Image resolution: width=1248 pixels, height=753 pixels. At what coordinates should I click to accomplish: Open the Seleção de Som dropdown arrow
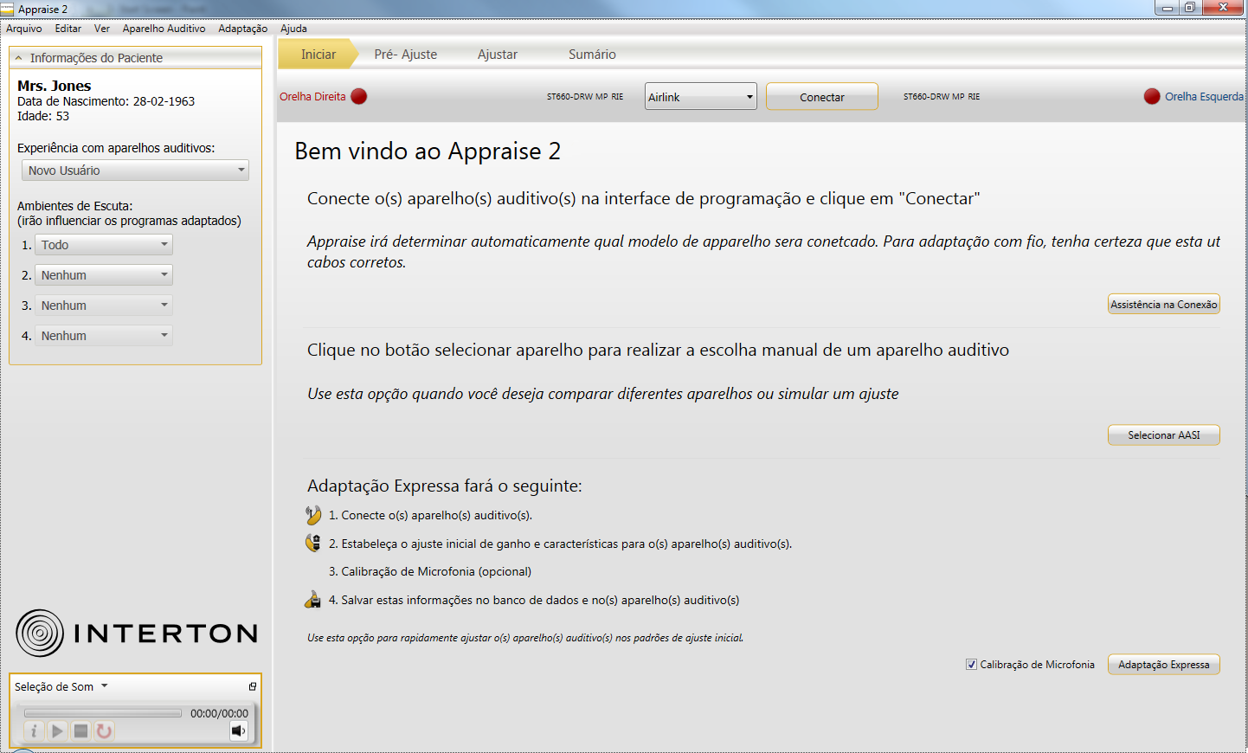coord(105,685)
